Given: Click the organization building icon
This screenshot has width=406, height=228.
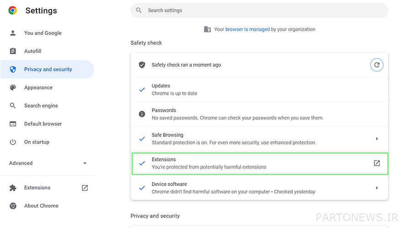Looking at the screenshot, I should coord(207,29).
